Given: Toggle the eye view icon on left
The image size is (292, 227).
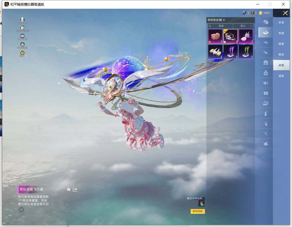Looking at the screenshot, I should tap(22, 36).
